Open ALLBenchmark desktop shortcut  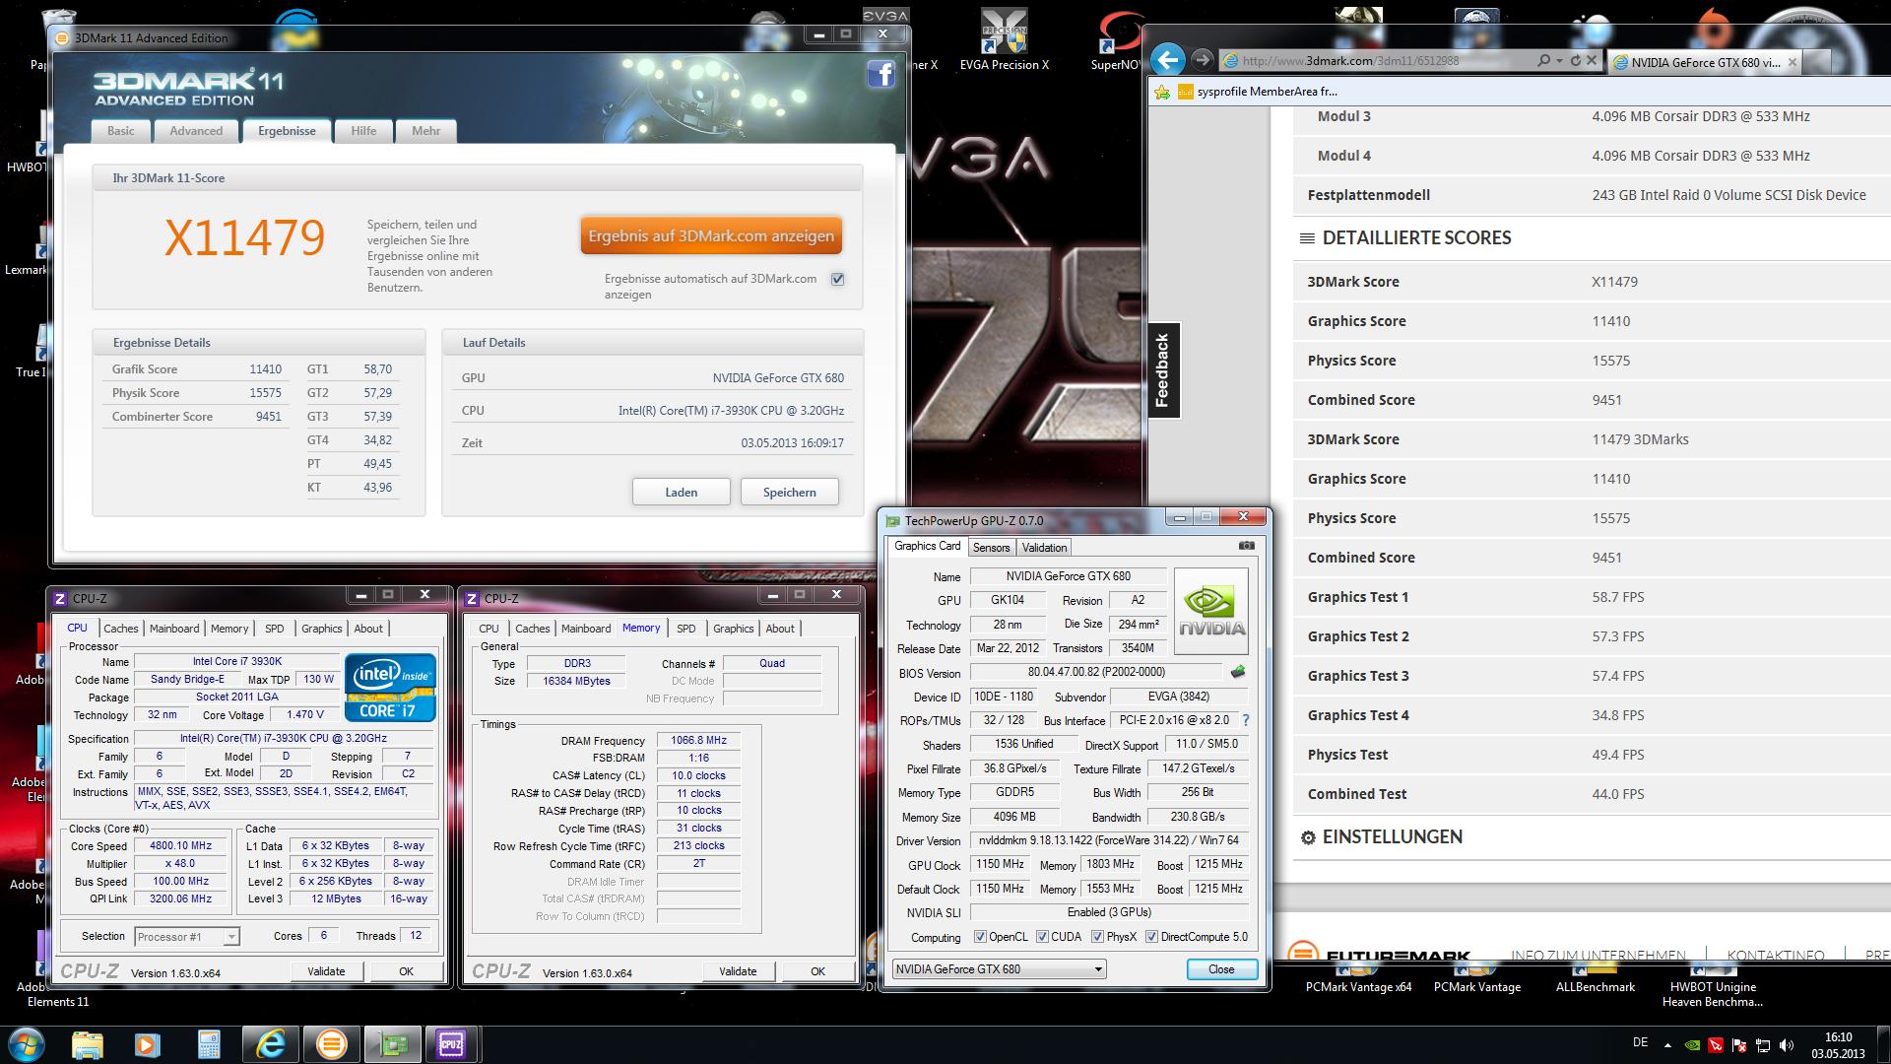pos(1596,986)
